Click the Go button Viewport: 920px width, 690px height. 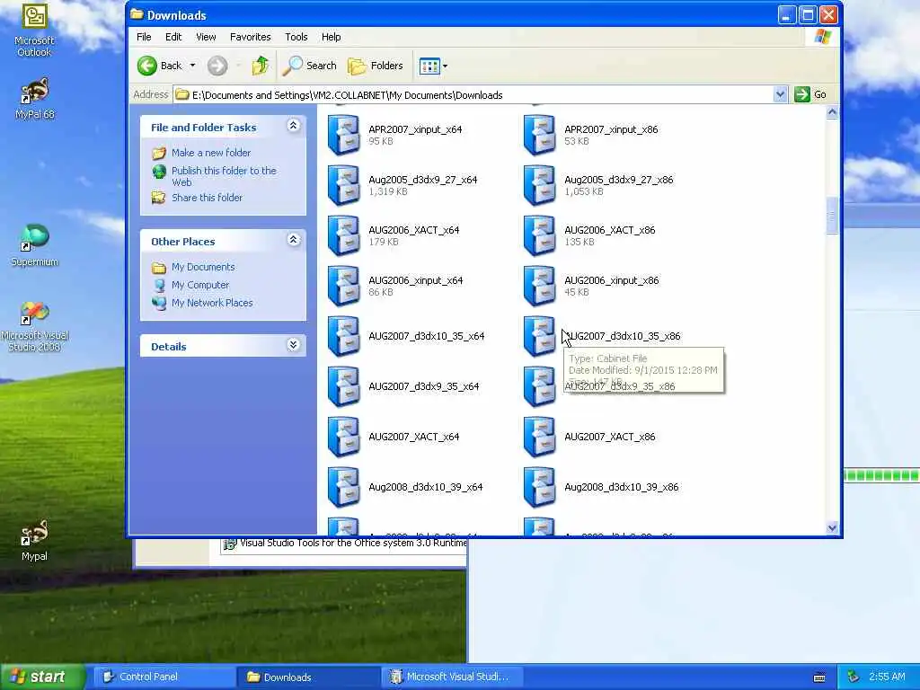[x=810, y=94]
